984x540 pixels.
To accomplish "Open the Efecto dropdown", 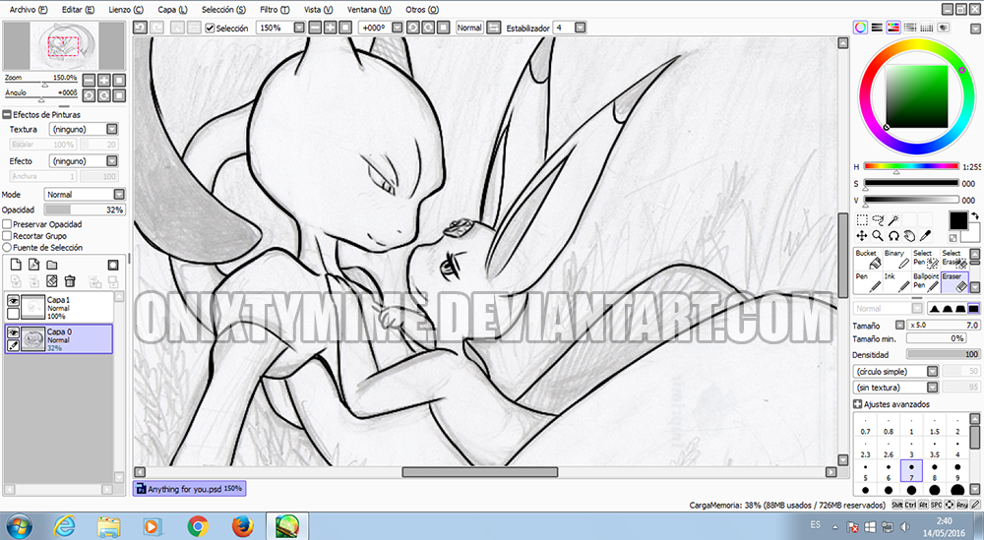I will pyautogui.click(x=112, y=161).
